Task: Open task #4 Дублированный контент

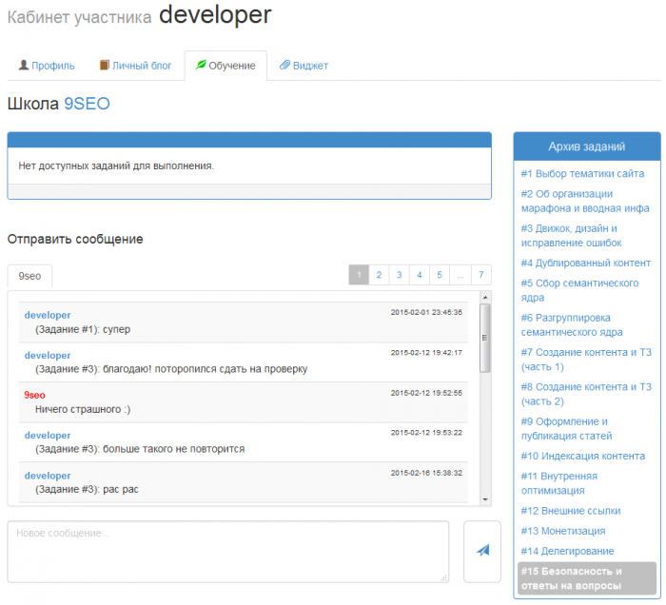Action: pos(585,263)
